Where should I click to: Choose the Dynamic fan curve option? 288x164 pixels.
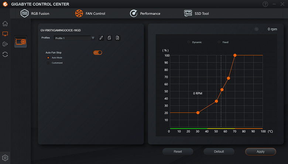pos(189,42)
